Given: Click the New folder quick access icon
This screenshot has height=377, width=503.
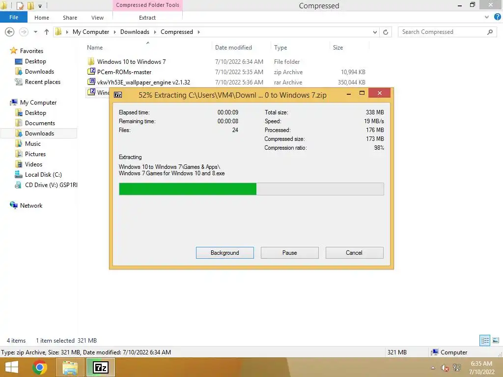Looking at the screenshot, I should tap(31, 5).
